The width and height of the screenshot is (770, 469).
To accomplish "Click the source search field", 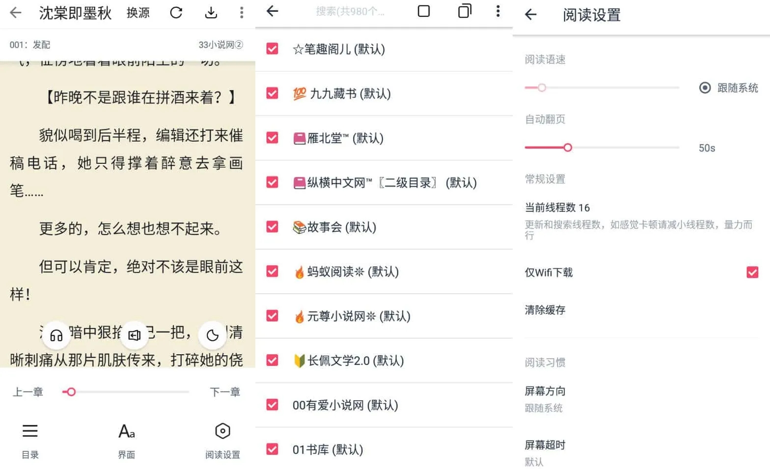I will point(350,11).
